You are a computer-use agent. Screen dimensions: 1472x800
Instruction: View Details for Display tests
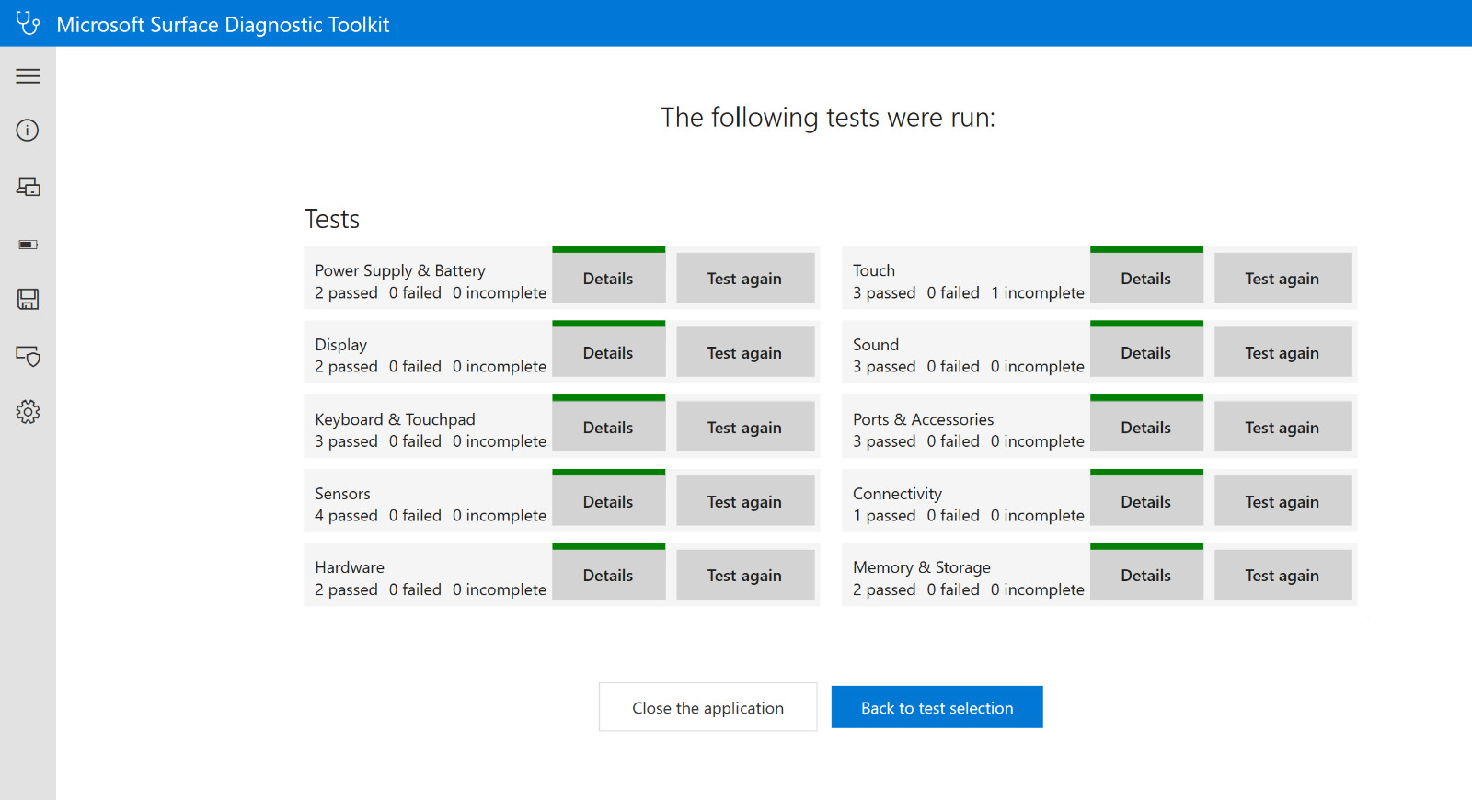(608, 353)
